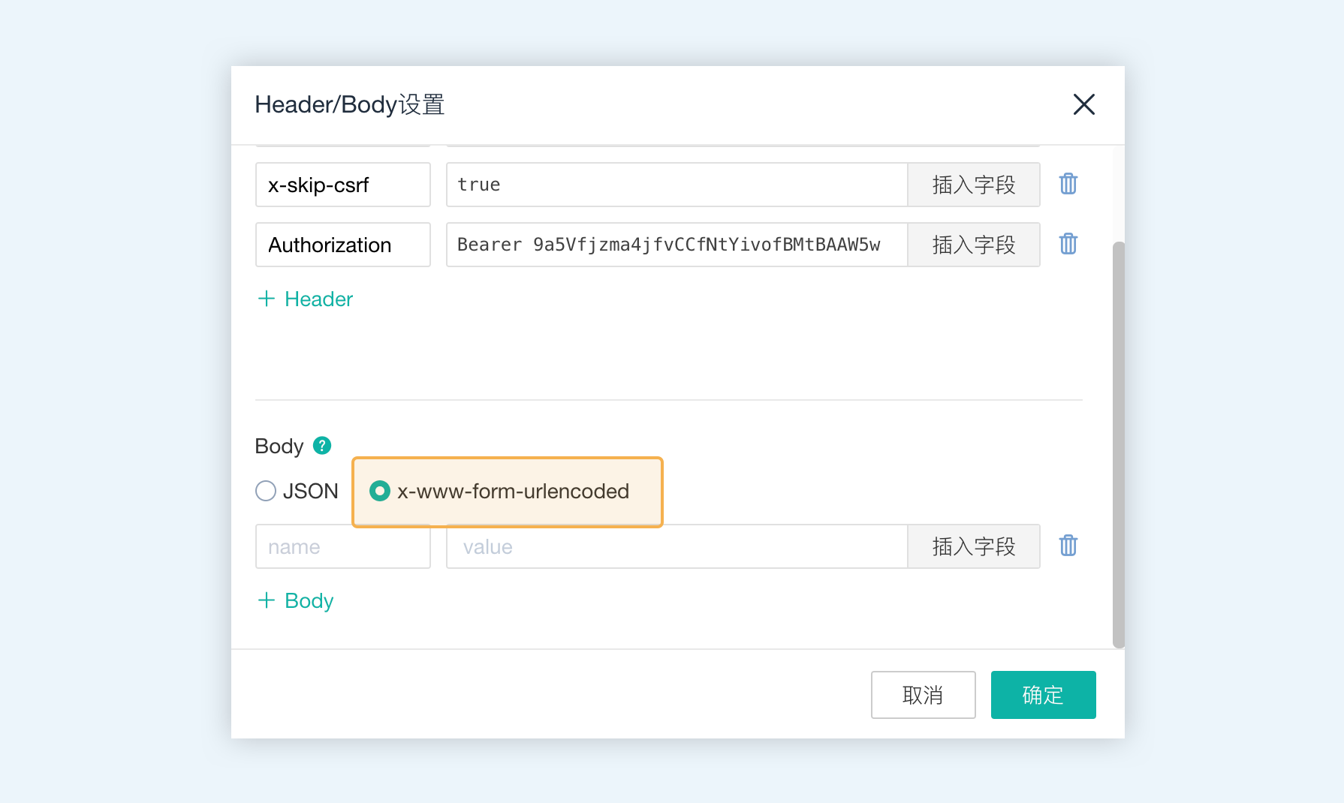Insert field into body value
Viewport: 1344px width, 803px height.
click(x=973, y=546)
